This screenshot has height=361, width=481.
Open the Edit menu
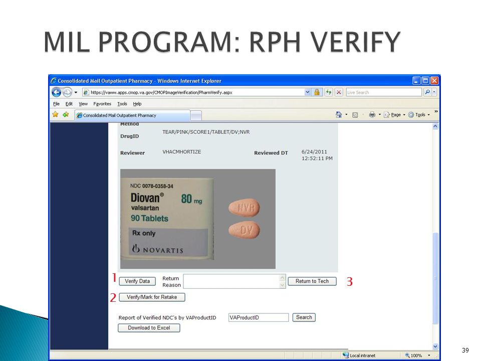[x=69, y=104]
